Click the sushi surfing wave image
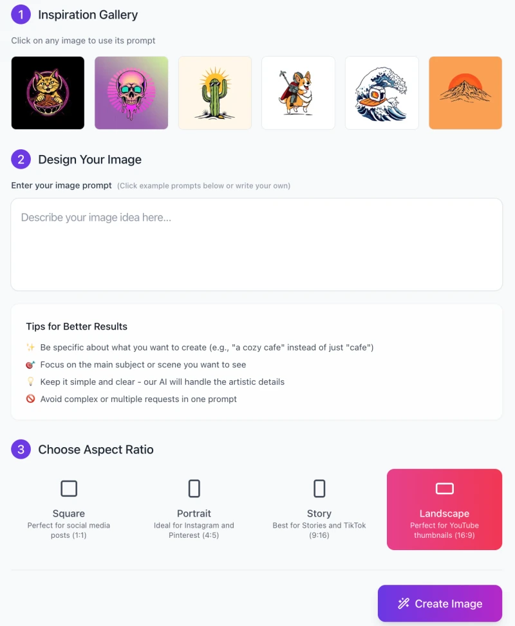This screenshot has height=626, width=515. pyautogui.click(x=382, y=93)
